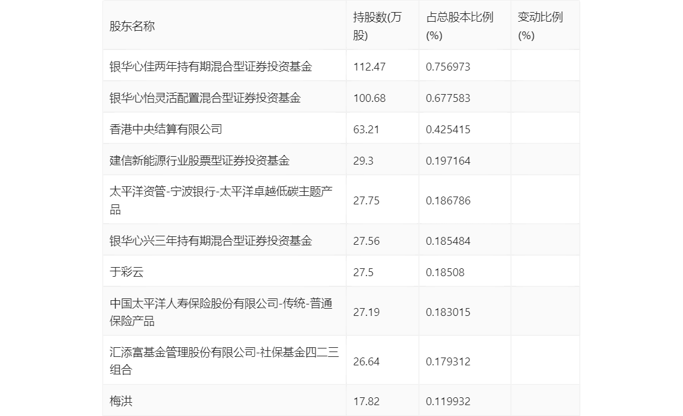Click the 持股数(万股) column header
The image size is (683, 416).
(377, 26)
